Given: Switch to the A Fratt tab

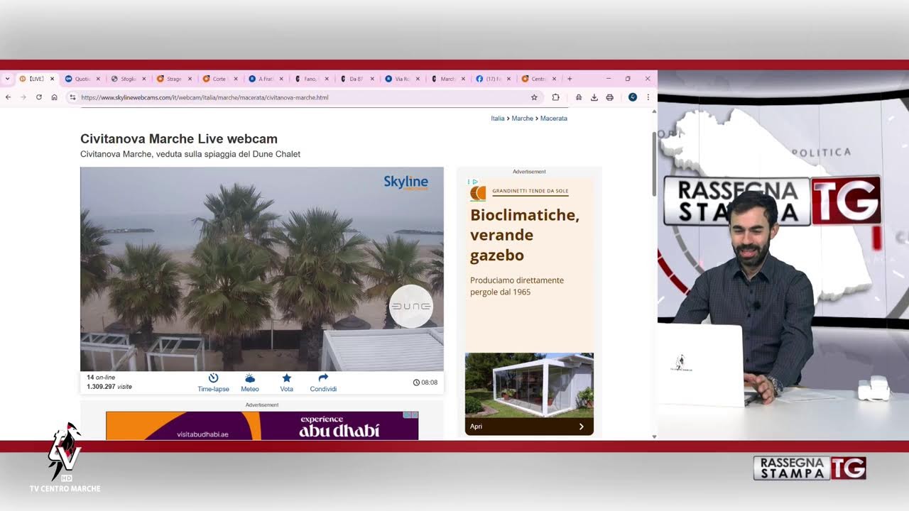Looking at the screenshot, I should click(x=266, y=79).
